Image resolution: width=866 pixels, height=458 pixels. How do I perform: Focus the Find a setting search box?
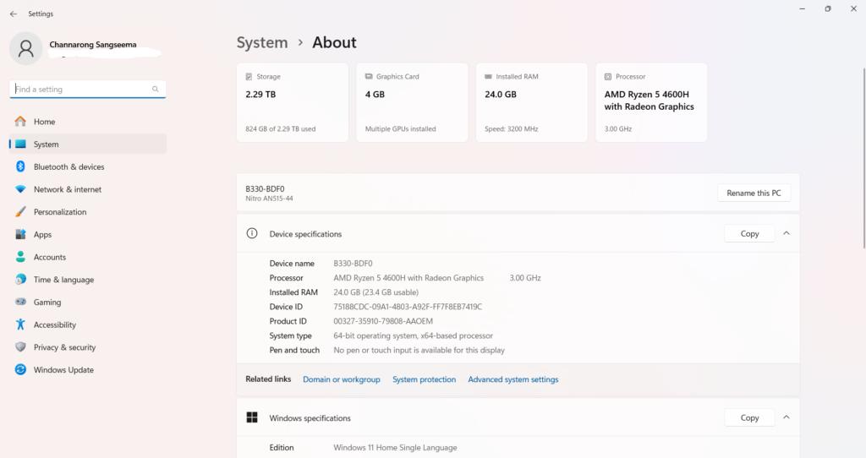[x=87, y=89]
